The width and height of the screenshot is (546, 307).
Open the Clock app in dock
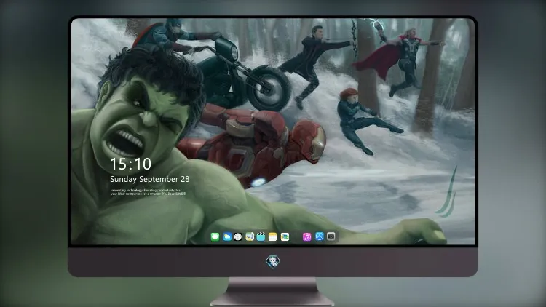tap(238, 237)
